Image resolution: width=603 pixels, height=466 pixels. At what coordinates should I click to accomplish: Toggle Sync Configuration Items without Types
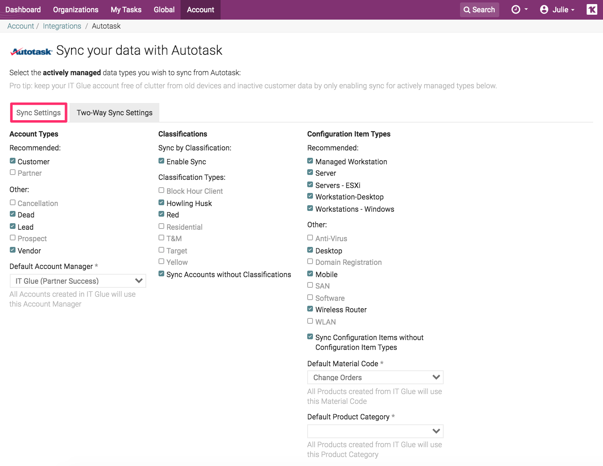(310, 337)
